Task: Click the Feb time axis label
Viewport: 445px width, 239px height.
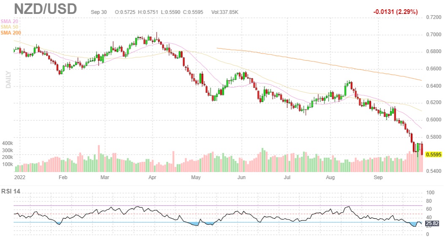Action: [63, 177]
